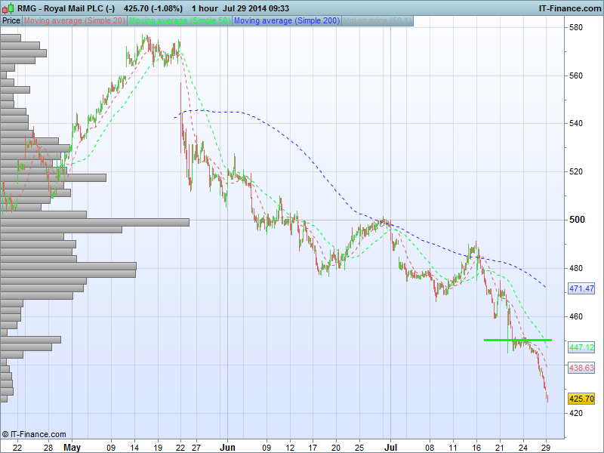Select the Price legend tab

point(11,20)
